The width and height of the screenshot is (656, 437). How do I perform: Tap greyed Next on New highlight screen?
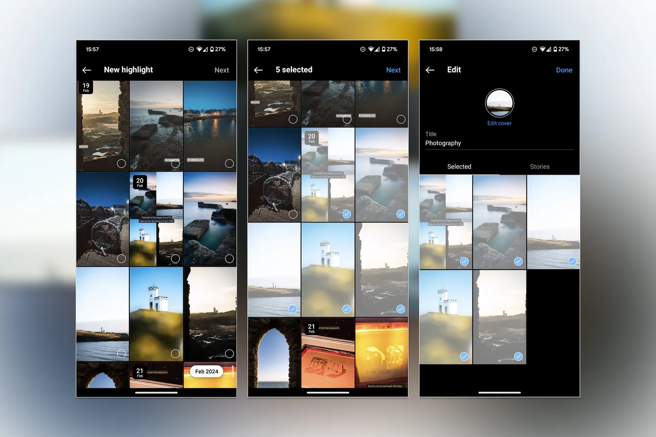click(222, 70)
